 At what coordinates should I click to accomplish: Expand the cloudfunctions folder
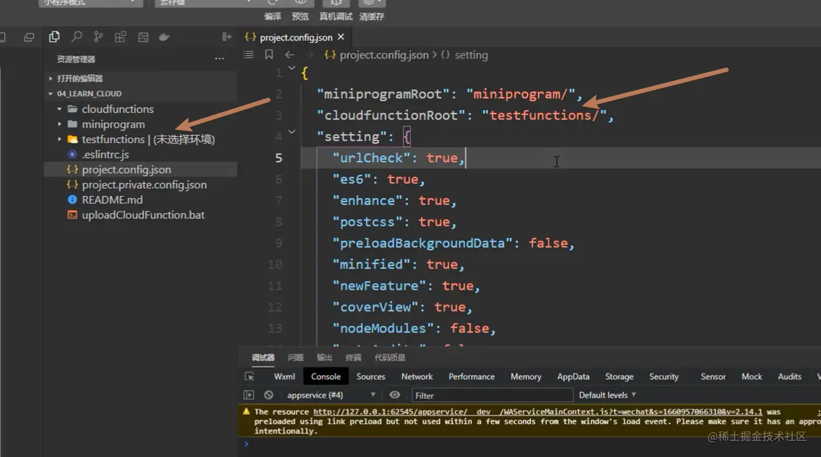tap(60, 109)
